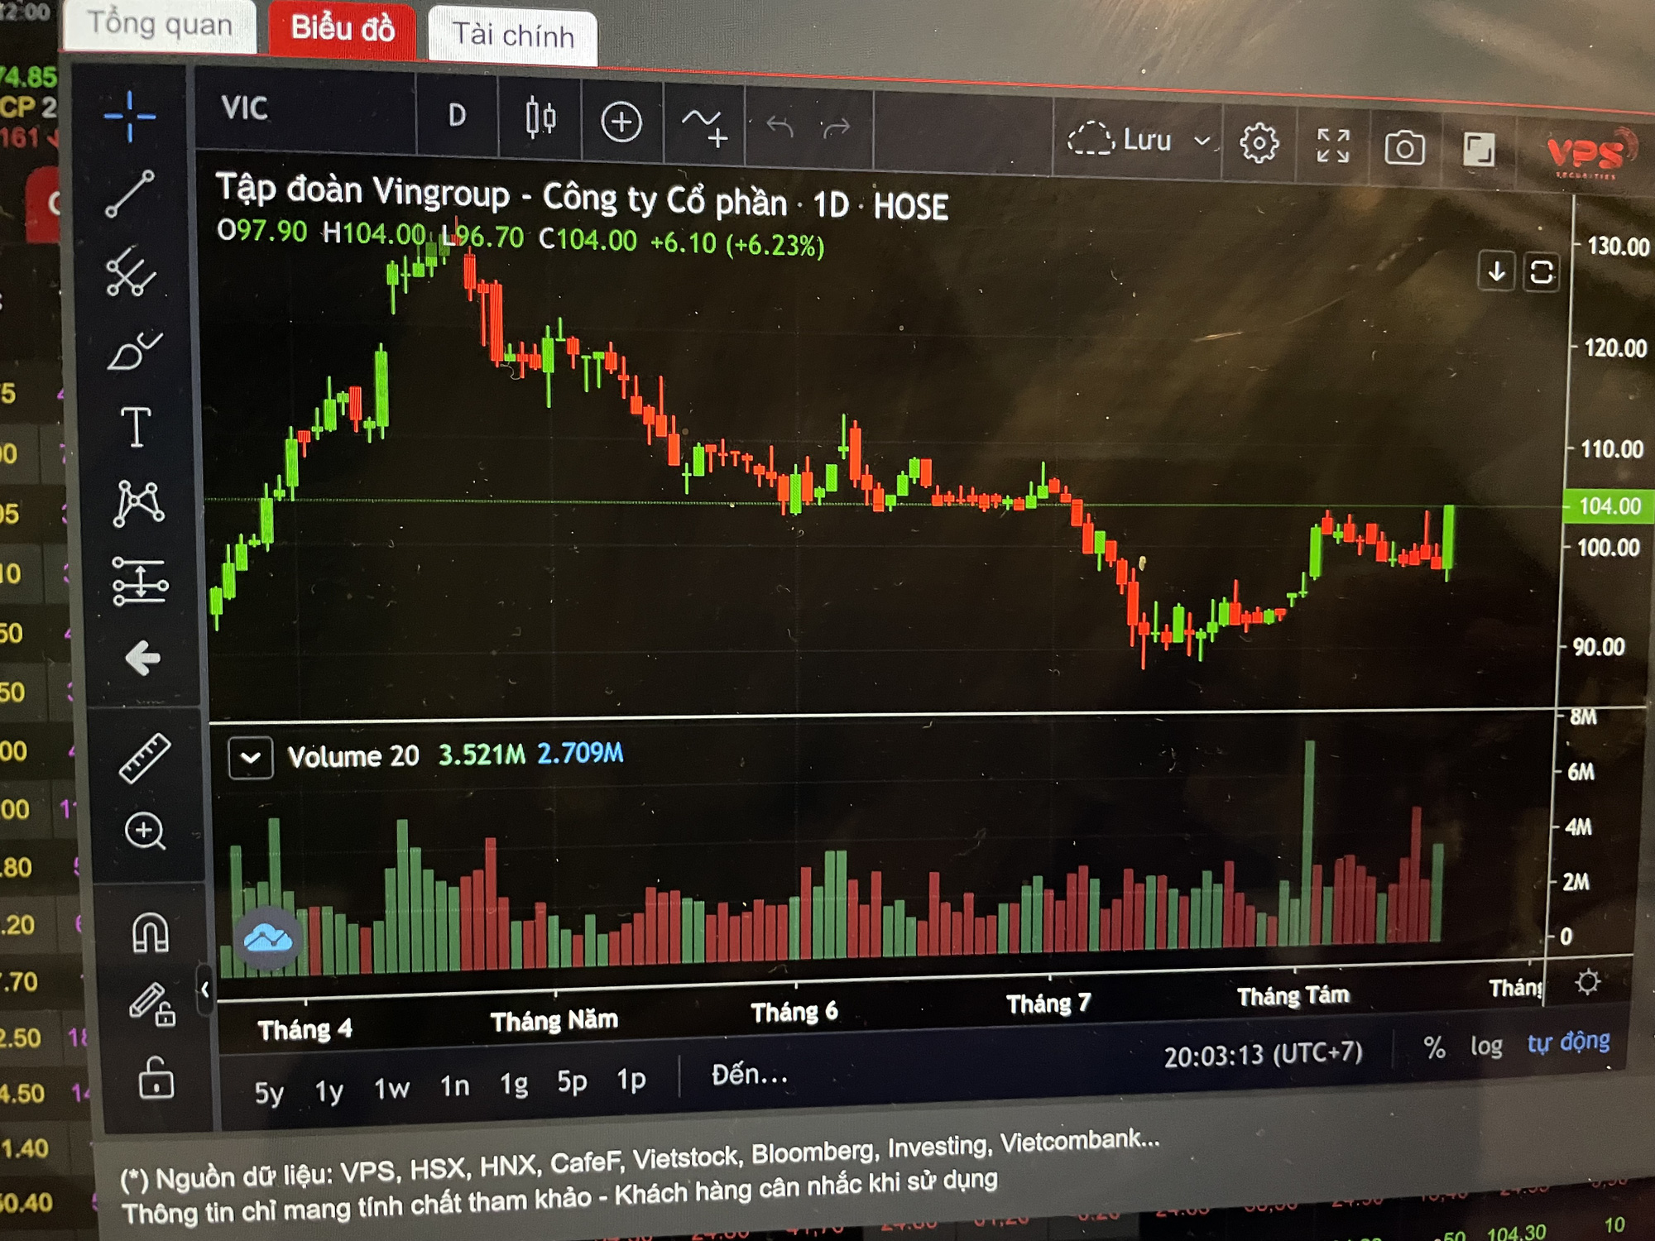Select the ruler measure tool
Screen dimensions: 1655x1241
[145, 757]
